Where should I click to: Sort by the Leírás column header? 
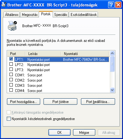pyautogui.click(x=43, y=53)
